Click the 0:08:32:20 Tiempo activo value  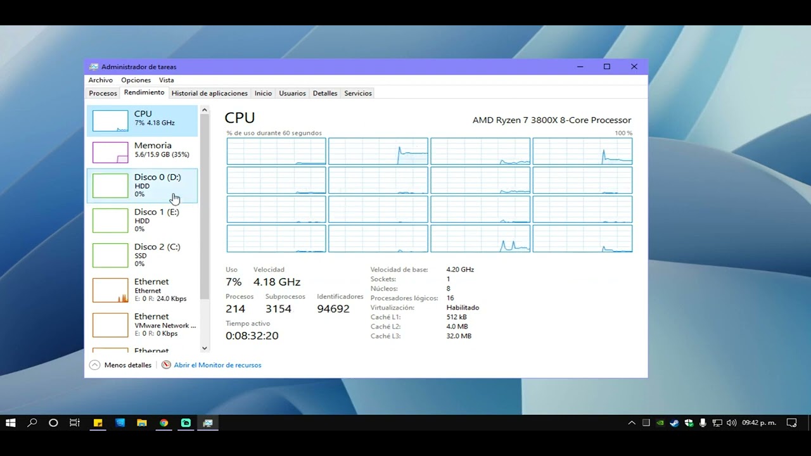click(x=252, y=336)
